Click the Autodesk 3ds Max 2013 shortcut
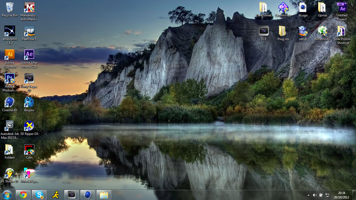The height and width of the screenshot is (200, 356). point(10,130)
